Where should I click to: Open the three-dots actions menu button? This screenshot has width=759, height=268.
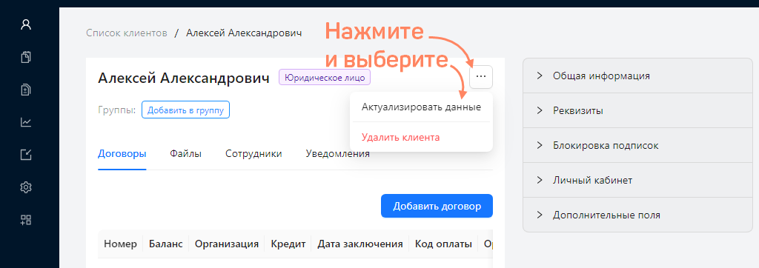coord(480,76)
